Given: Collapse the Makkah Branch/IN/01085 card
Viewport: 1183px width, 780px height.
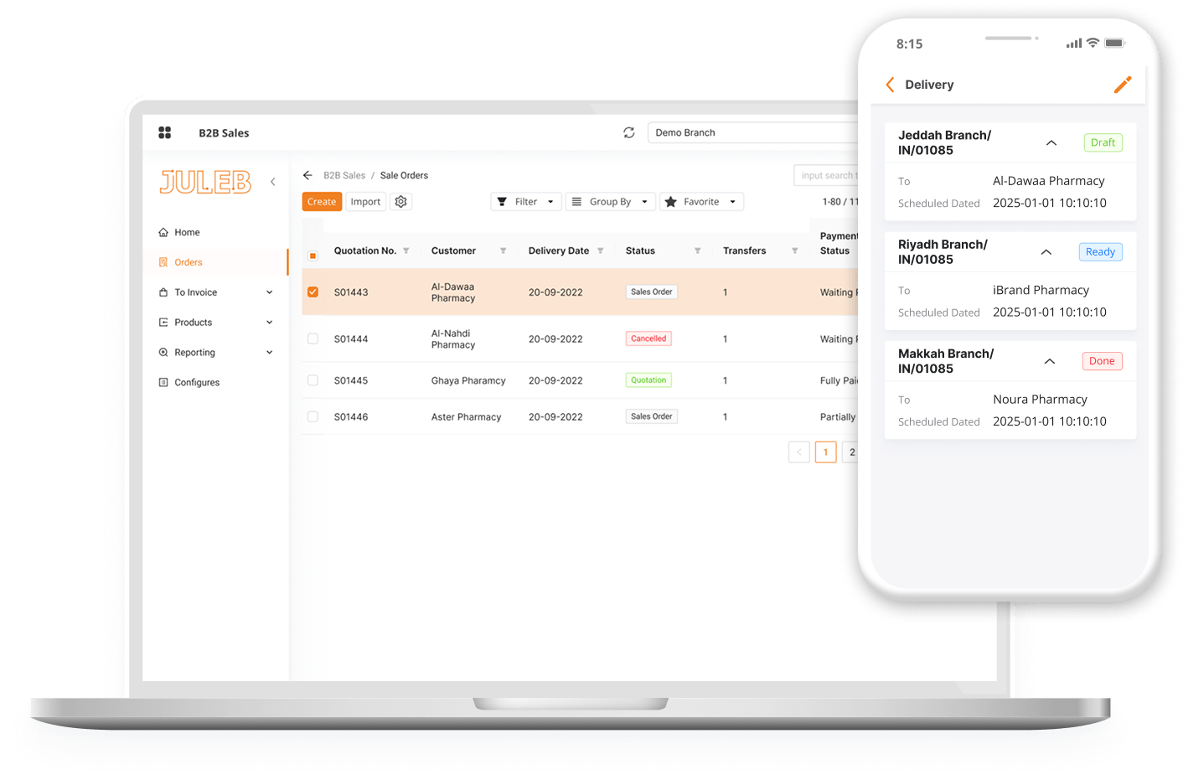Looking at the screenshot, I should 1050,360.
